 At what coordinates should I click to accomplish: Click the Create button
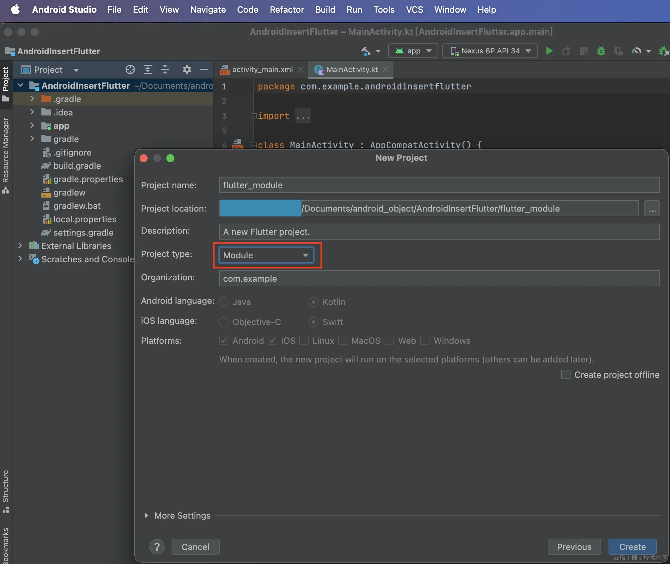(632, 547)
